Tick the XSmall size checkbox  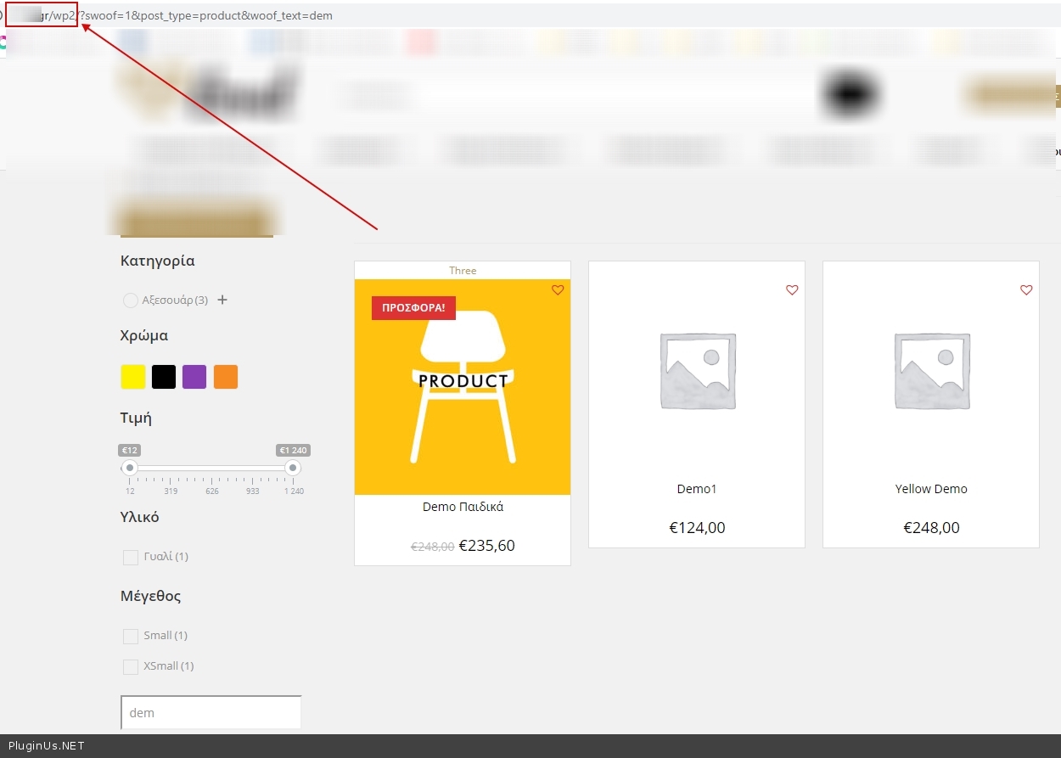(131, 667)
